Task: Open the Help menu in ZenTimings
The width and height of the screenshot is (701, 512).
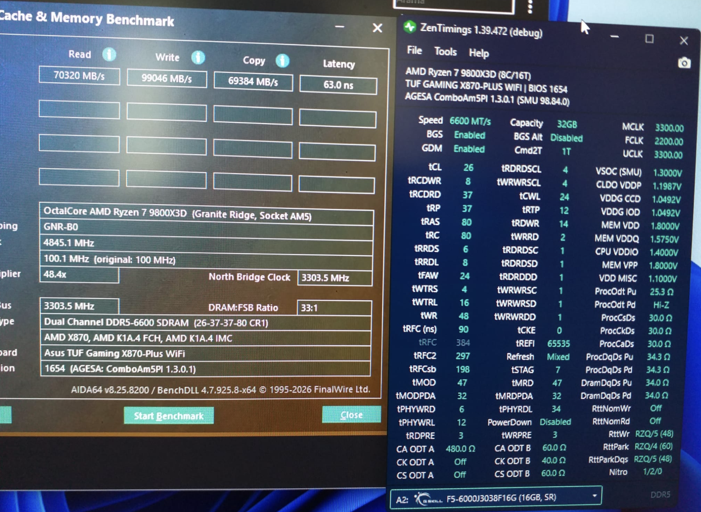Action: (479, 53)
